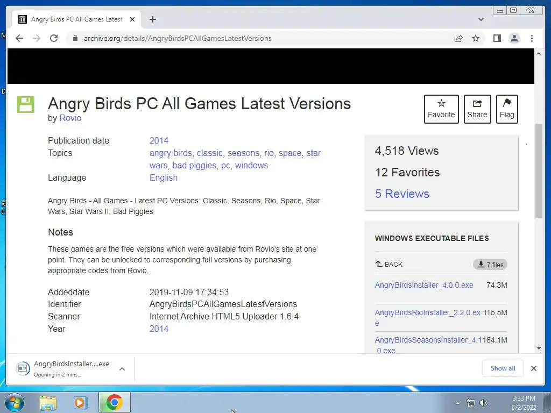The width and height of the screenshot is (551, 413).
Task: Flag this item with the Flag button
Action: [507, 109]
